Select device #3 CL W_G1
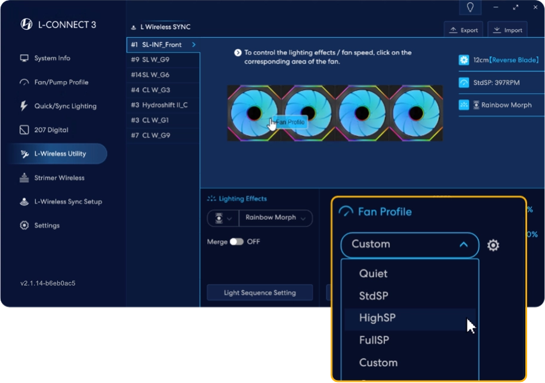This screenshot has width=545, height=383. [163, 120]
